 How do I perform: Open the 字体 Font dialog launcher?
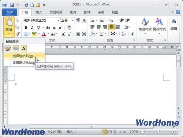85,40
